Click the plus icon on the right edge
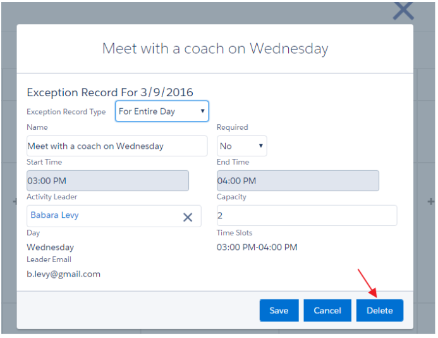This screenshot has height=338, width=438. (x=431, y=202)
